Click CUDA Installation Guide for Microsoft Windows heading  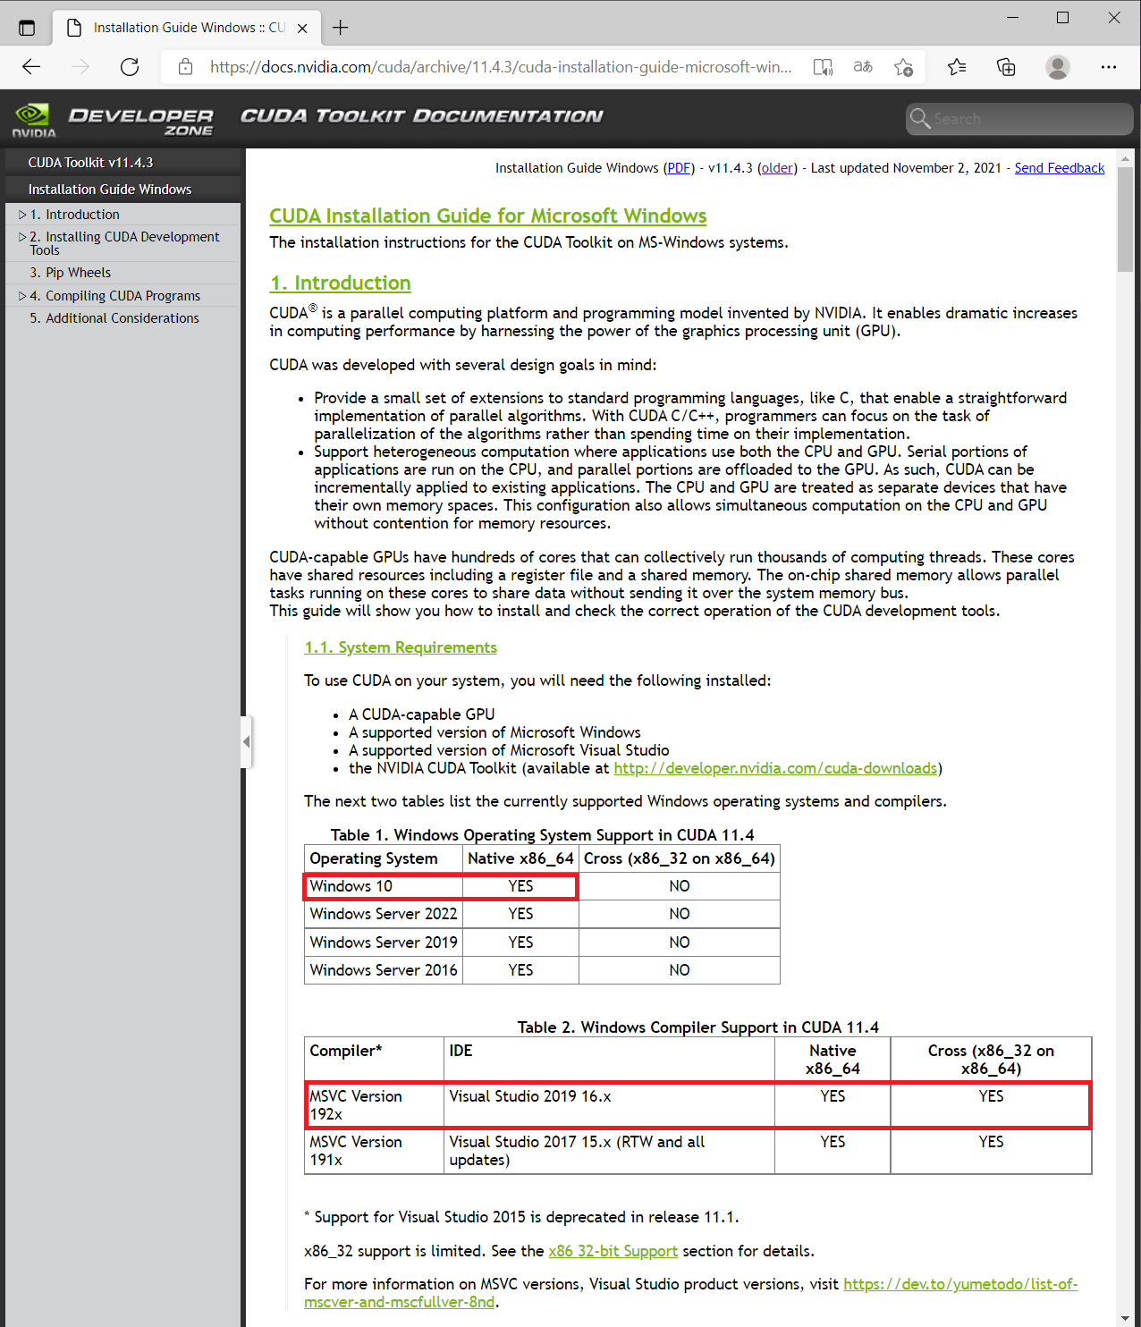(488, 216)
